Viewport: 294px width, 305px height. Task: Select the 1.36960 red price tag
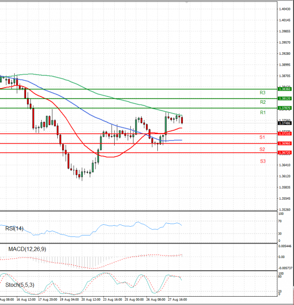coord(285,143)
